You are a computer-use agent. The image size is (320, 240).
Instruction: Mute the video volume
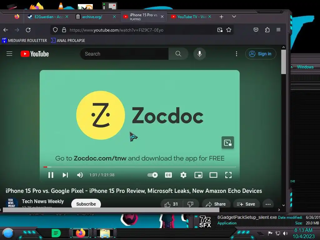(80, 175)
